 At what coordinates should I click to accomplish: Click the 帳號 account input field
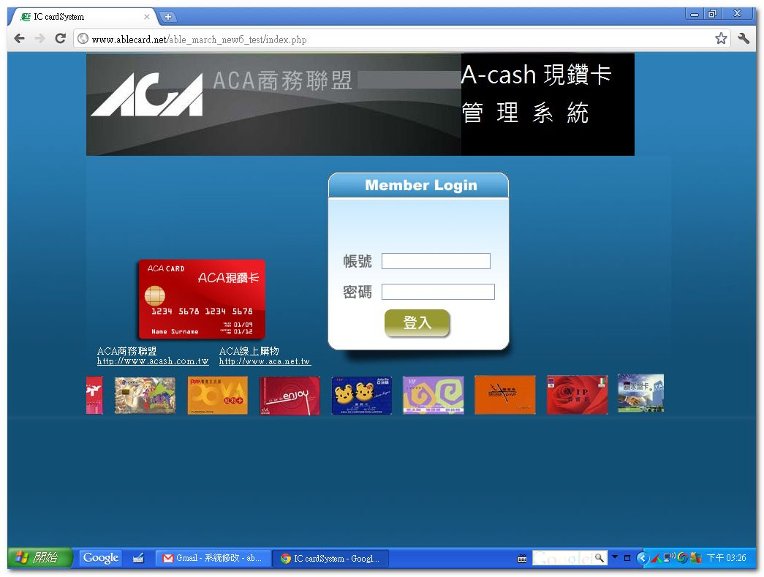point(436,261)
